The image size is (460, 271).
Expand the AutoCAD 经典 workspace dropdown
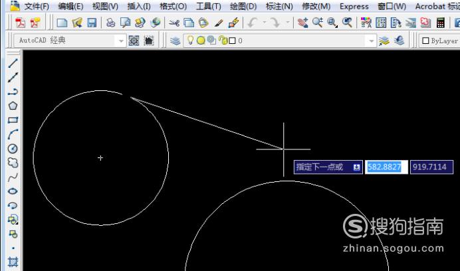coord(121,41)
